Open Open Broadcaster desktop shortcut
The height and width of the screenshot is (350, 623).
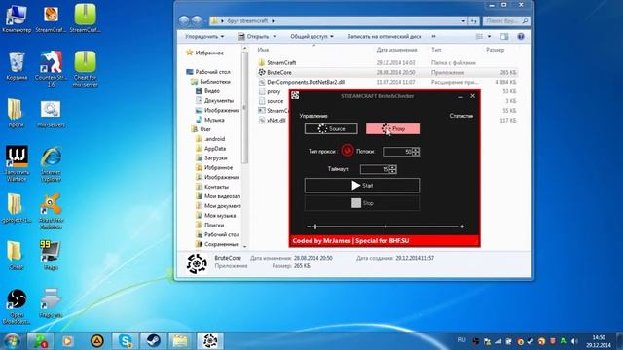17,306
